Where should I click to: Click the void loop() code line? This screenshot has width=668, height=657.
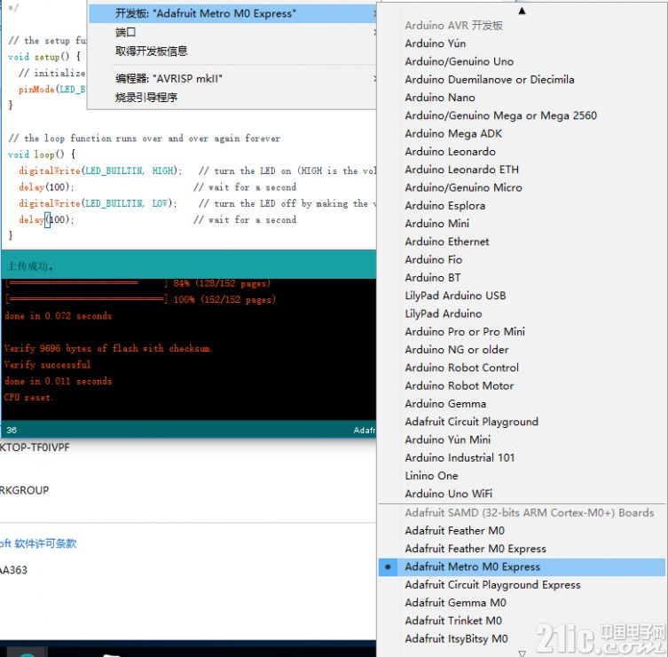click(x=42, y=154)
